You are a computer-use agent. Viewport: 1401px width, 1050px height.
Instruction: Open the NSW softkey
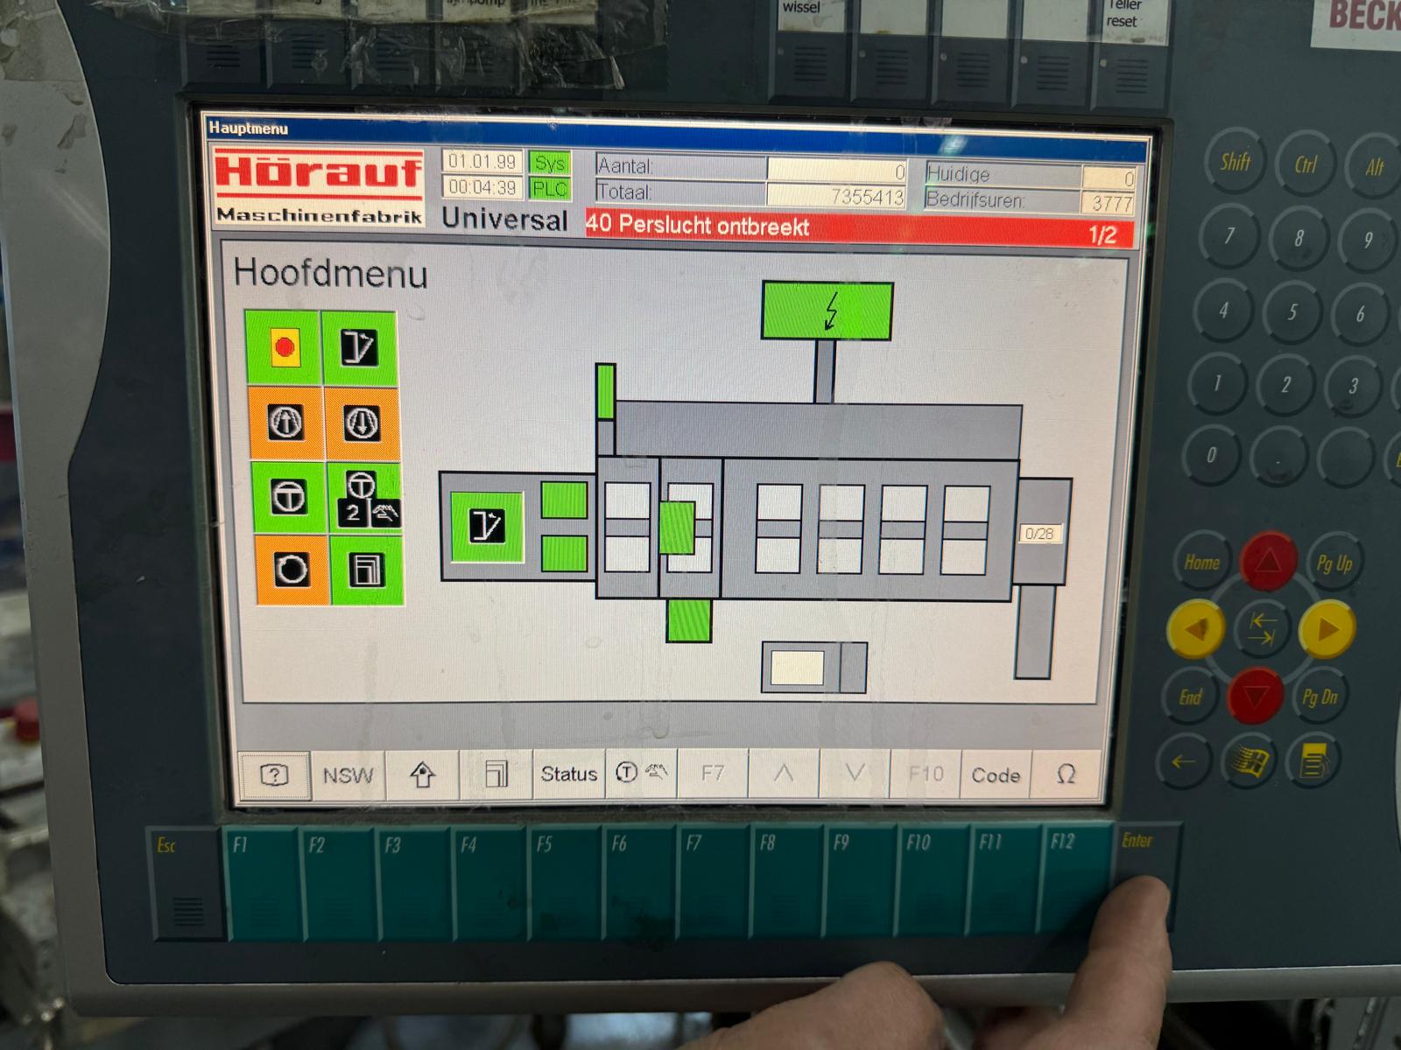(x=348, y=775)
